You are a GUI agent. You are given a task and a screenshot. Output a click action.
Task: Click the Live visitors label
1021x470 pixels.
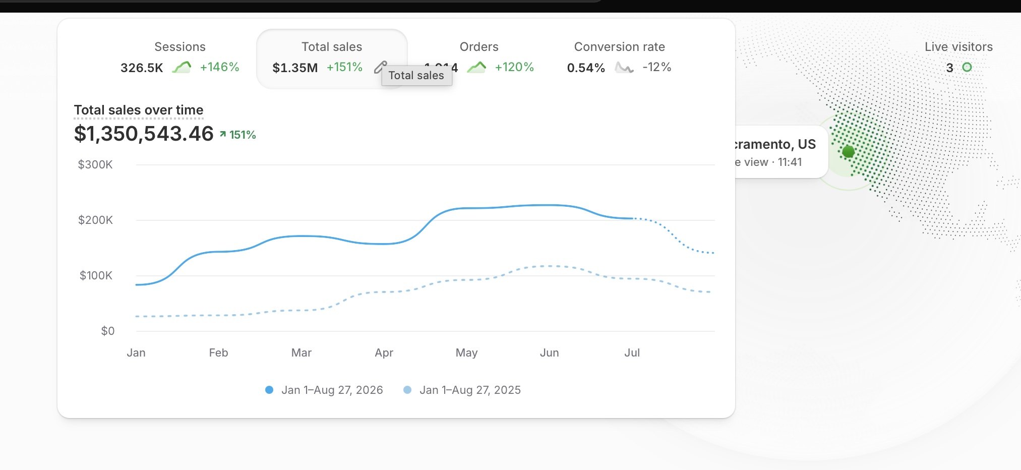958,47
